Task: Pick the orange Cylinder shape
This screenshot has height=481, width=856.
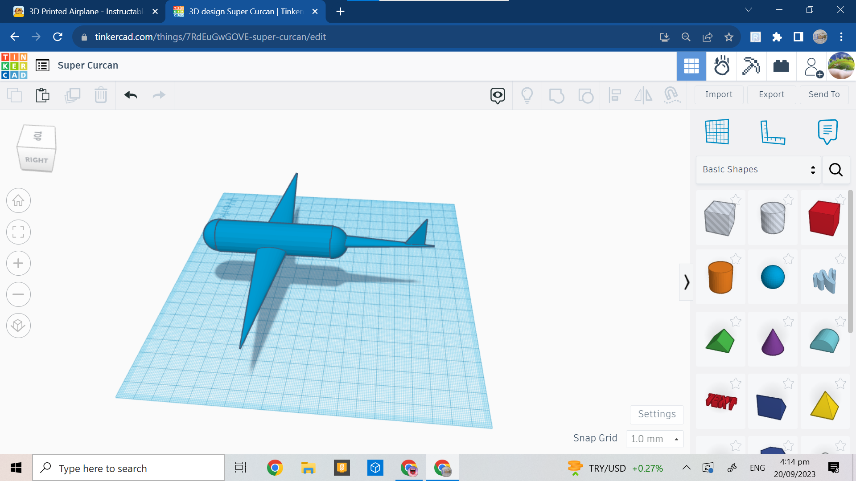Action: [x=720, y=277]
